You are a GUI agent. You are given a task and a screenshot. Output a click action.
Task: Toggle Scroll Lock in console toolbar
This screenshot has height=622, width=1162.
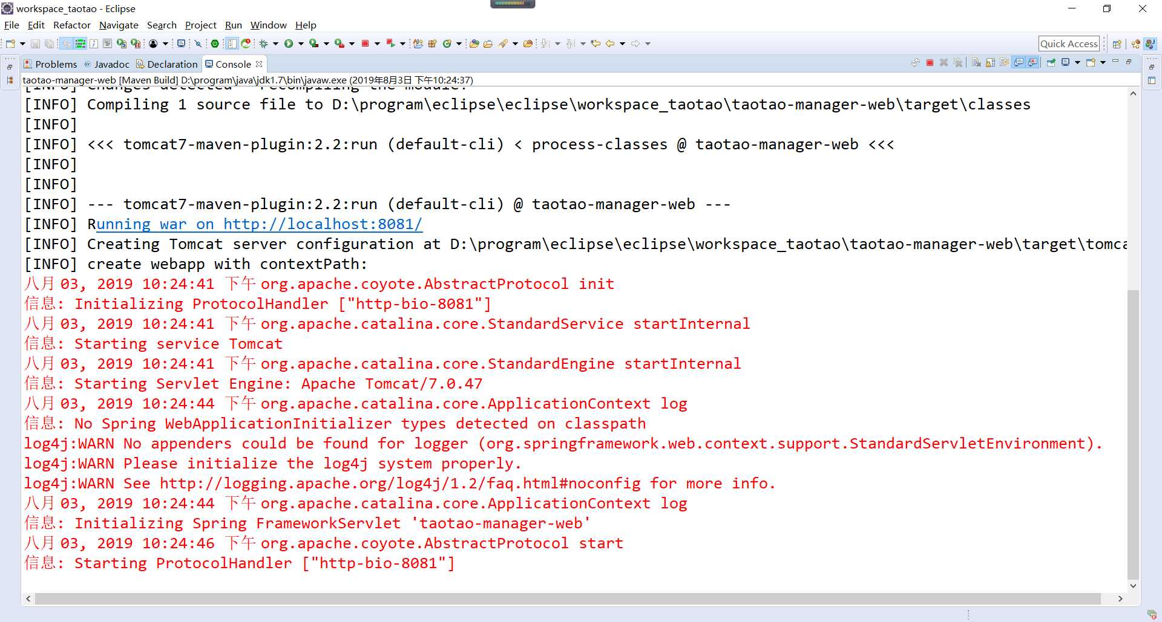(990, 62)
